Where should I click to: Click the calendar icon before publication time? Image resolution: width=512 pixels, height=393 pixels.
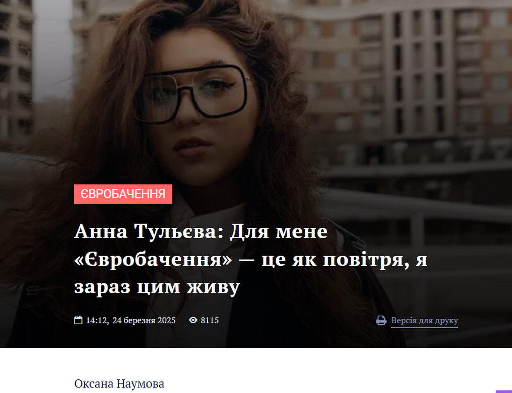click(78, 320)
